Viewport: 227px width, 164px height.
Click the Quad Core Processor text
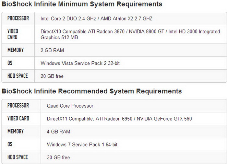(x=70, y=106)
